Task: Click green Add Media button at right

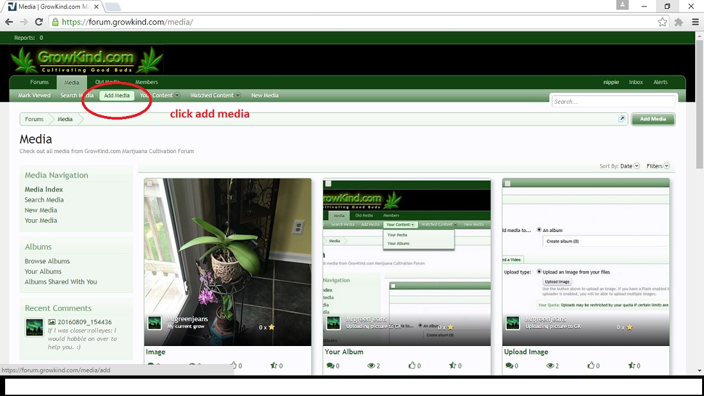Action: pos(653,119)
